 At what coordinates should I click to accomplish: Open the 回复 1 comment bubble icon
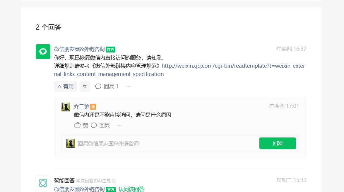point(98,86)
